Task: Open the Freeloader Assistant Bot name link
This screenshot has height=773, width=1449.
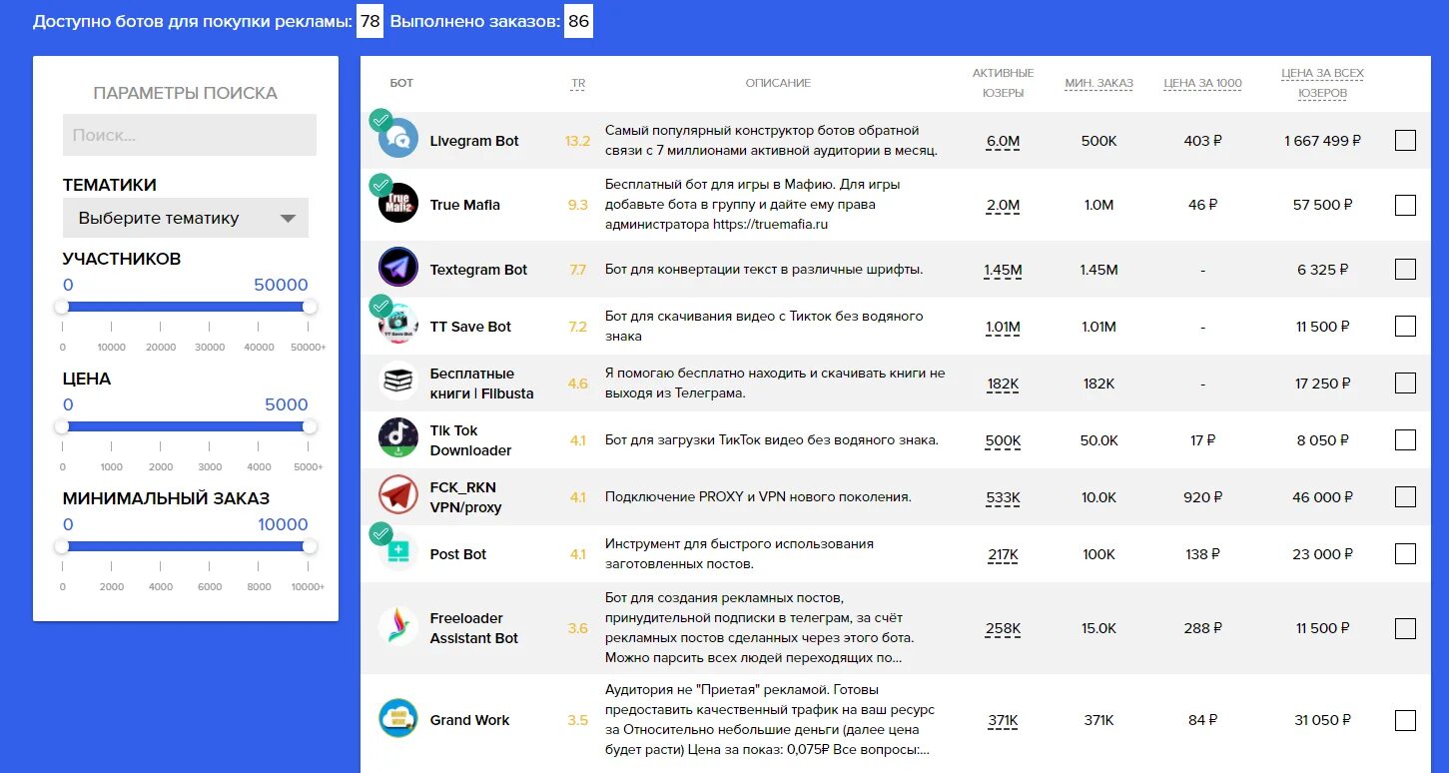Action: click(x=474, y=628)
